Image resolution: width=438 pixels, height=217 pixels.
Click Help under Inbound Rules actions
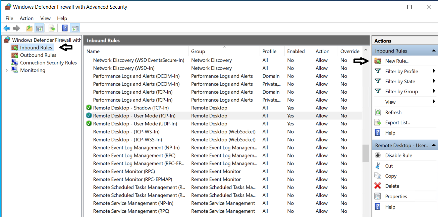[x=390, y=133]
